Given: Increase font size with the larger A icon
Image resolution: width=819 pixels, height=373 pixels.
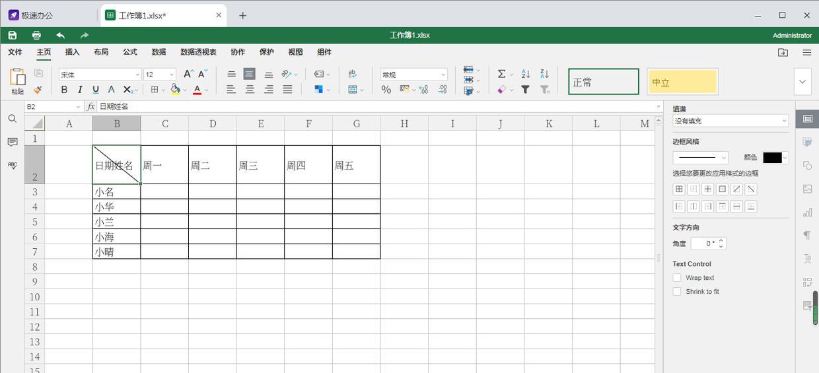Looking at the screenshot, I should pyautogui.click(x=188, y=74).
